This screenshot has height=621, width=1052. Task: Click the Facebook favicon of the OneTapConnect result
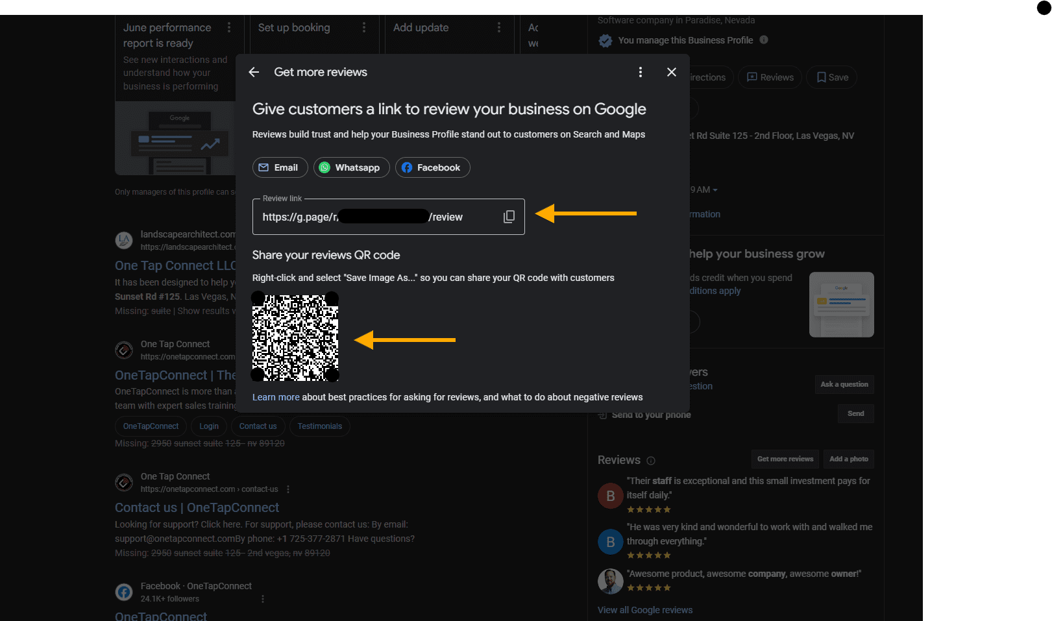click(124, 592)
